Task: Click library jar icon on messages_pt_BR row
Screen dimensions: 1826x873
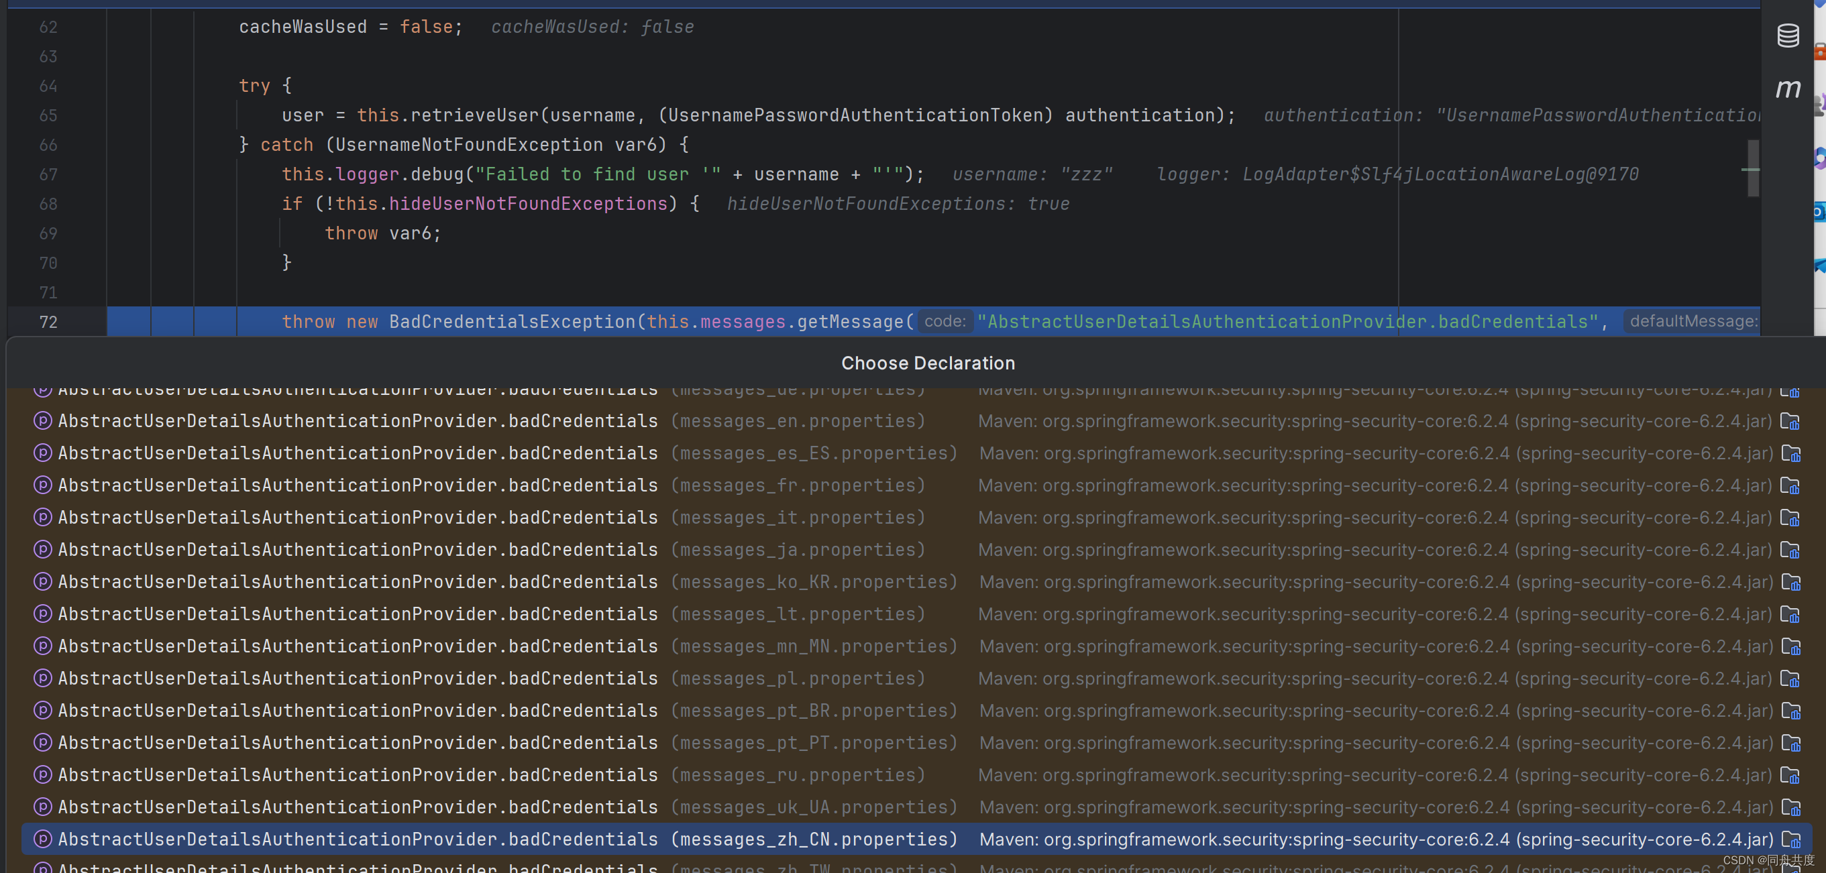Action: click(1790, 711)
